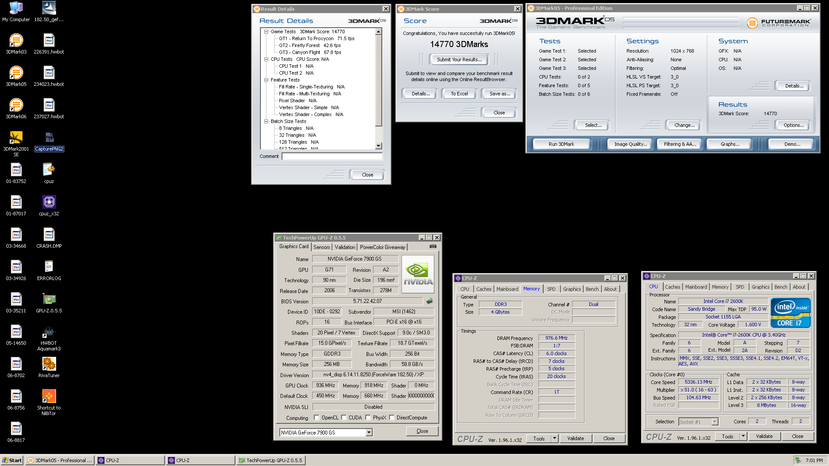The width and height of the screenshot is (829, 466).
Task: Open the 3DMark2001 SE desktop shortcut
Action: [x=16, y=144]
